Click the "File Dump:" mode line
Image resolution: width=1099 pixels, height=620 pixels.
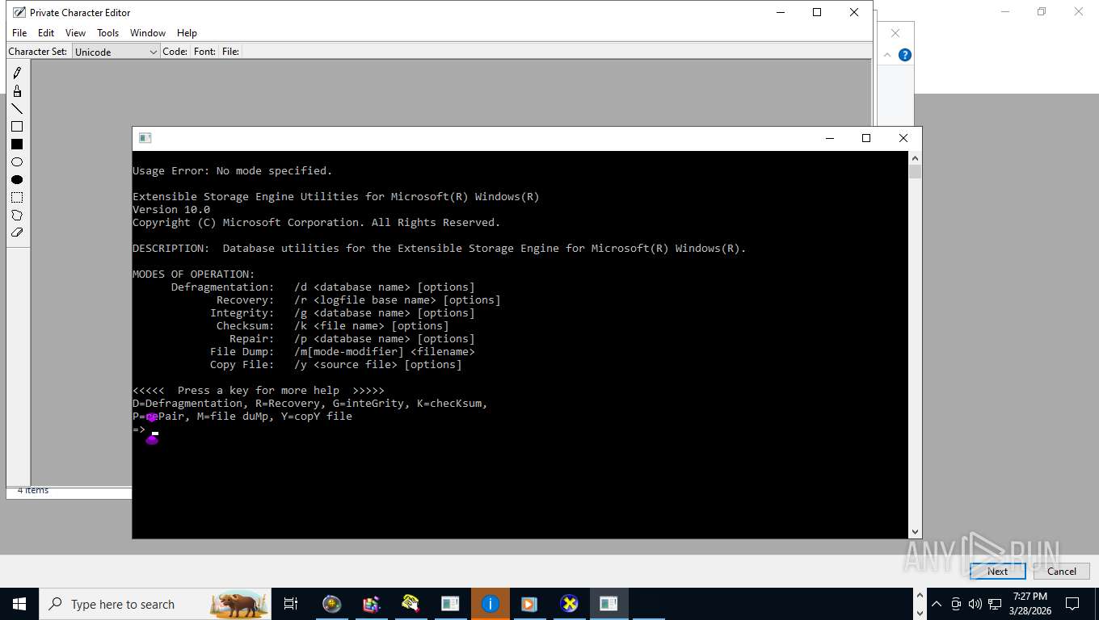point(343,352)
